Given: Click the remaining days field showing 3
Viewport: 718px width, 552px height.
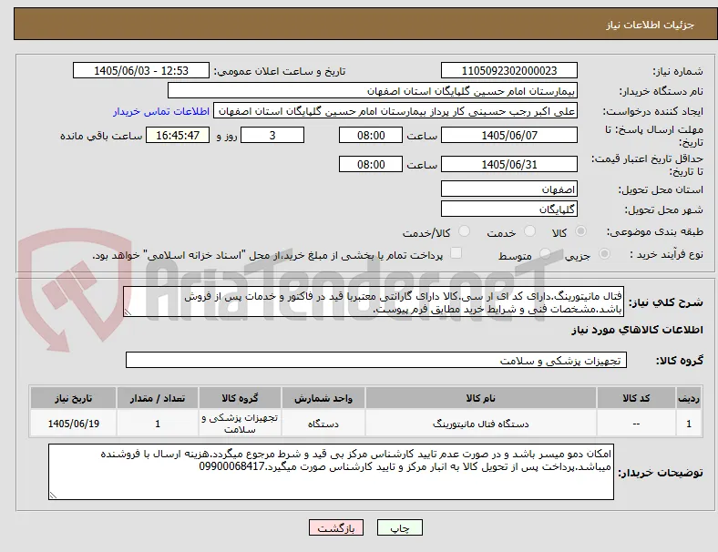Looking at the screenshot, I should point(272,135).
